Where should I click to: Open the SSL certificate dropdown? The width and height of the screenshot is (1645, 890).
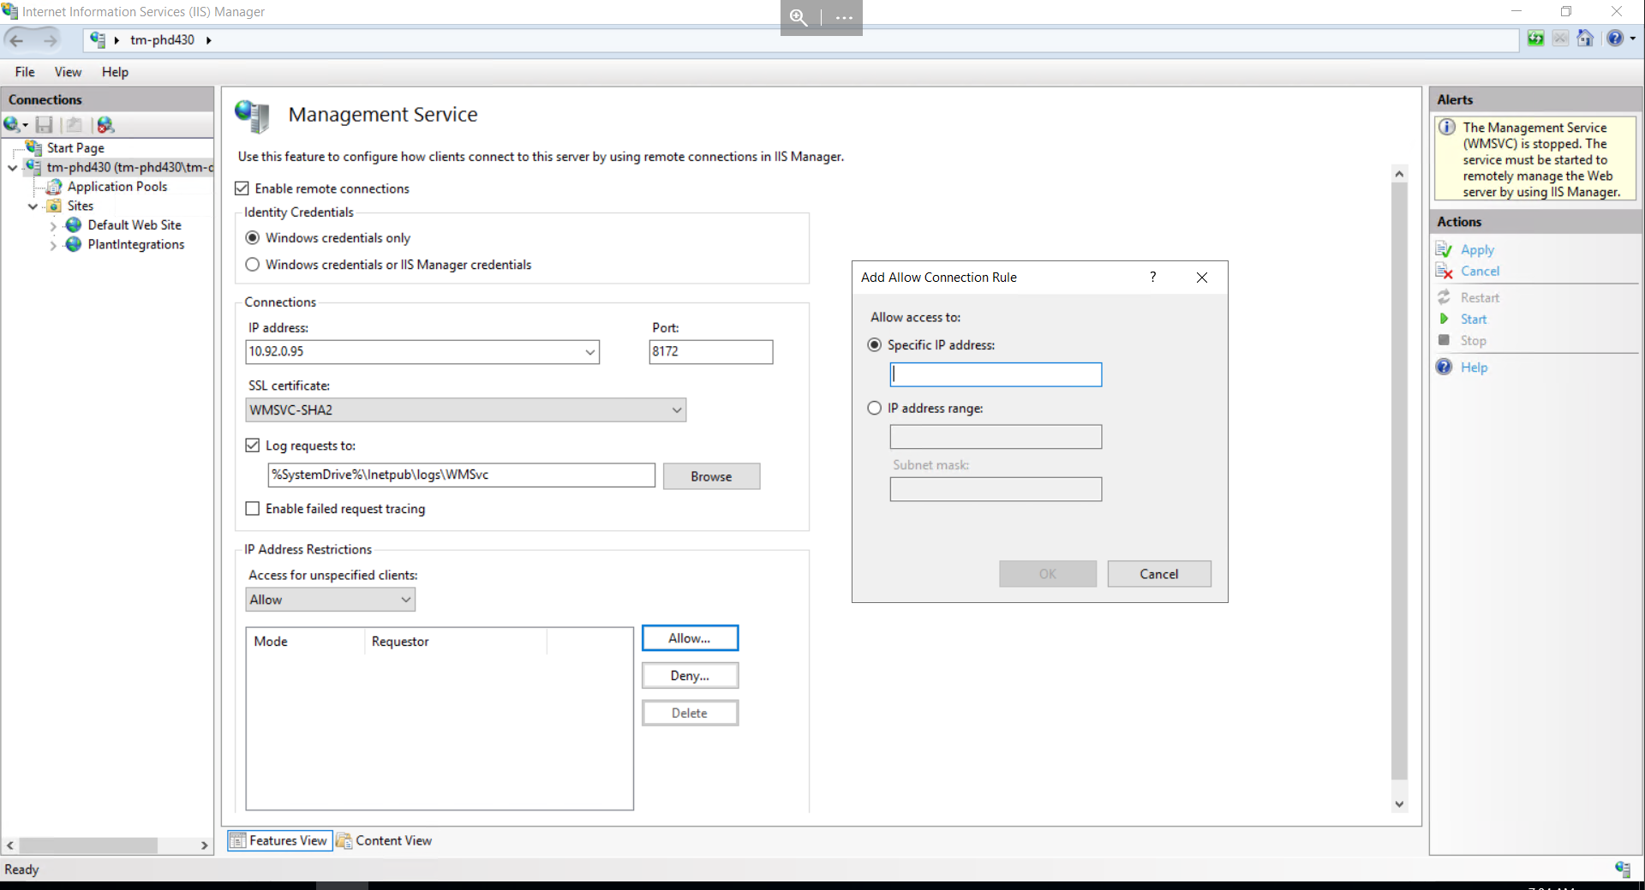click(x=677, y=409)
